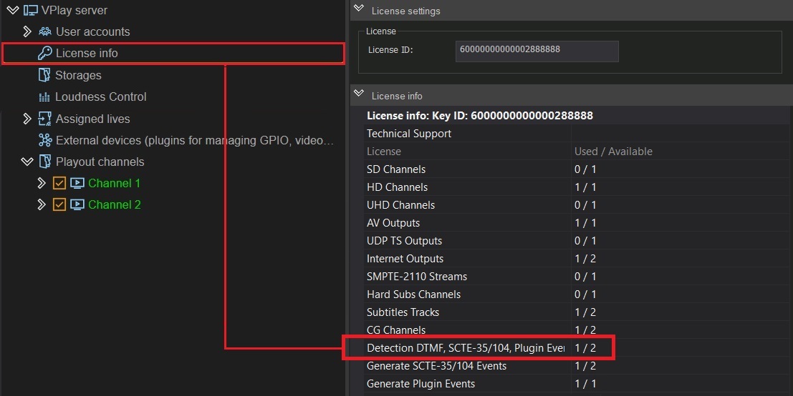
Task: Click the Playout channels icon
Action: point(44,162)
